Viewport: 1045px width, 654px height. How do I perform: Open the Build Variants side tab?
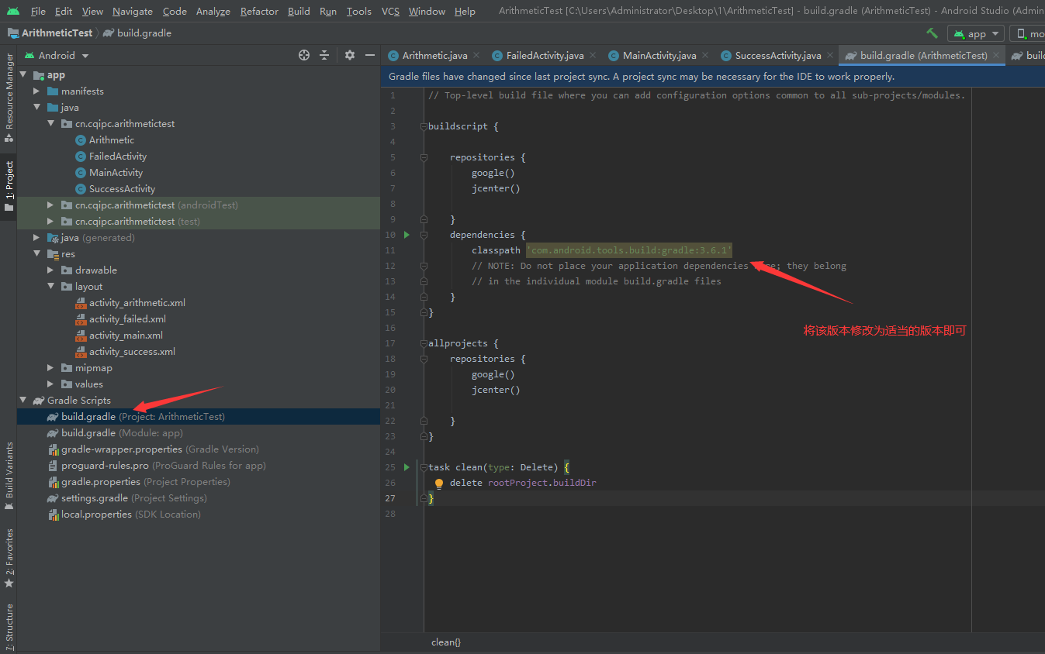9,475
